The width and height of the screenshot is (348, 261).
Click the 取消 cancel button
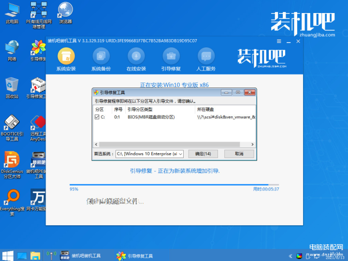click(239, 154)
